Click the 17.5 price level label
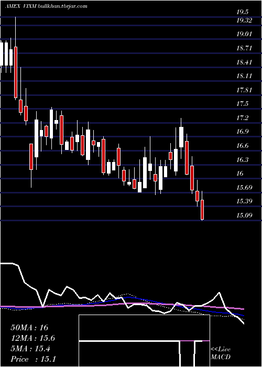262x367 pixels. tap(243, 104)
